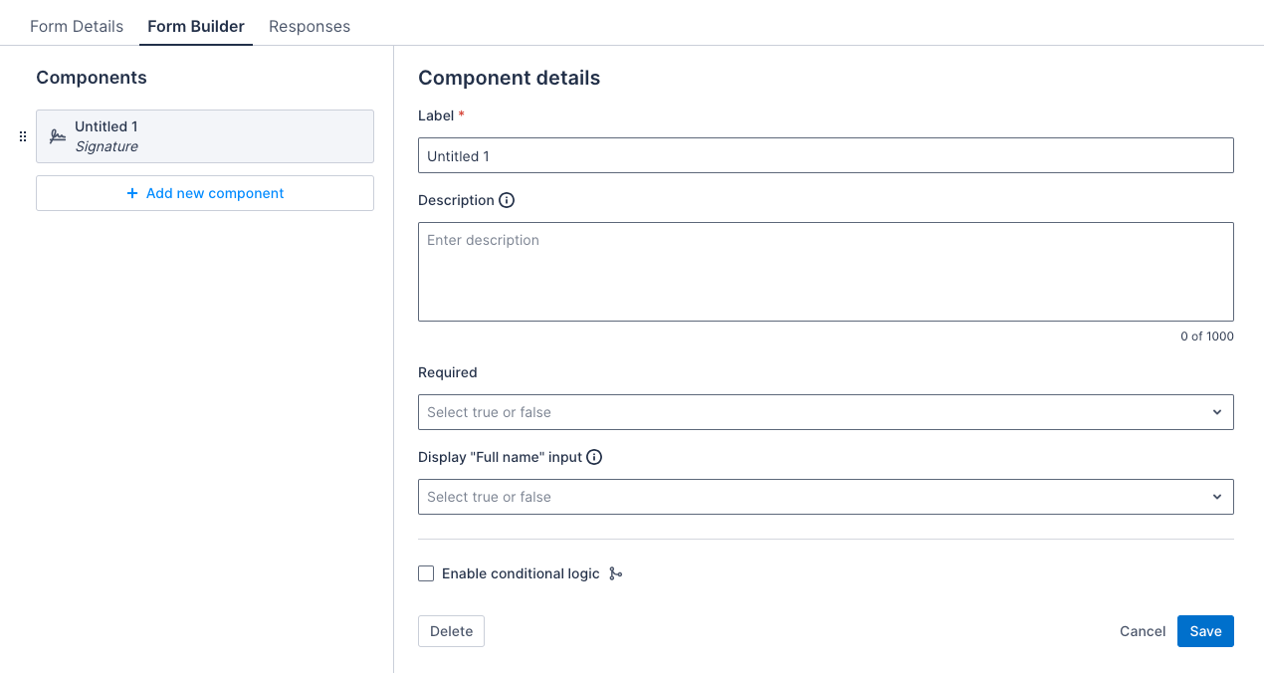Cancel the component edits
The height and width of the screenshot is (673, 1264).
1142,631
